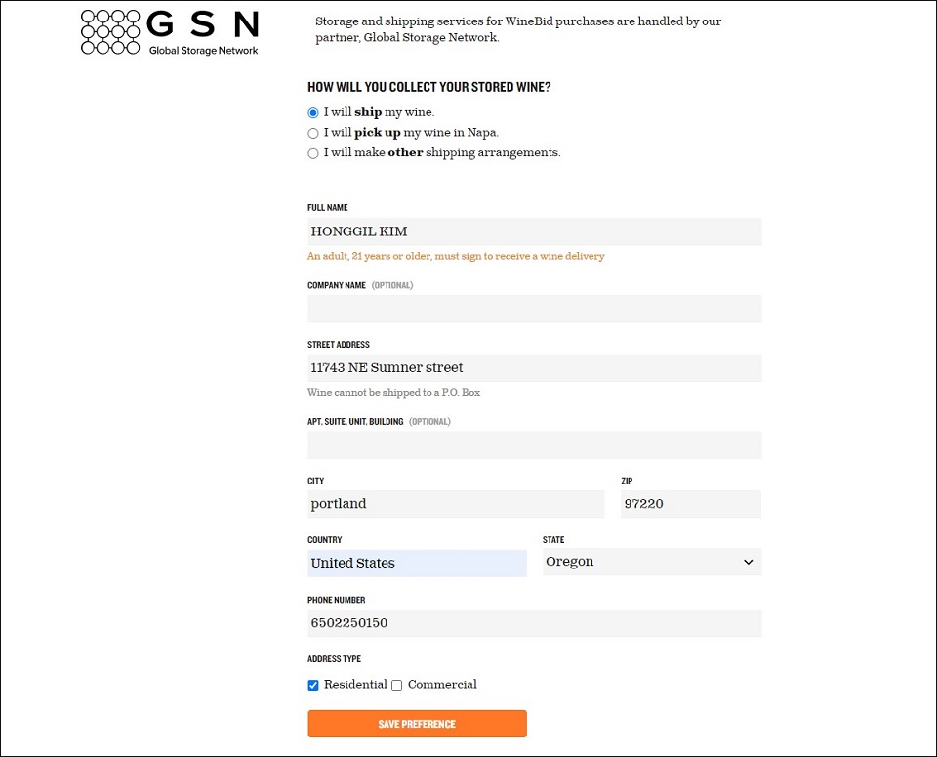
Task: Click the 'Commercial' label text
Action: click(442, 685)
